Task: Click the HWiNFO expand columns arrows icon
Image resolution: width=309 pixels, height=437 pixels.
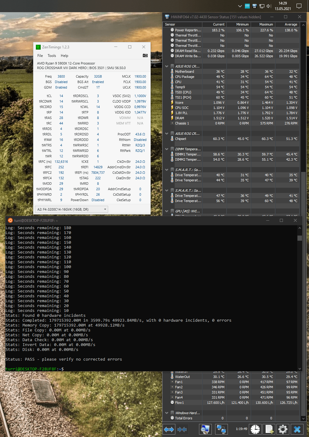Action: coord(169,429)
